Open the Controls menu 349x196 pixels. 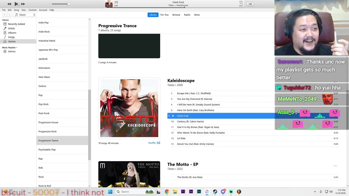(x=32, y=10)
